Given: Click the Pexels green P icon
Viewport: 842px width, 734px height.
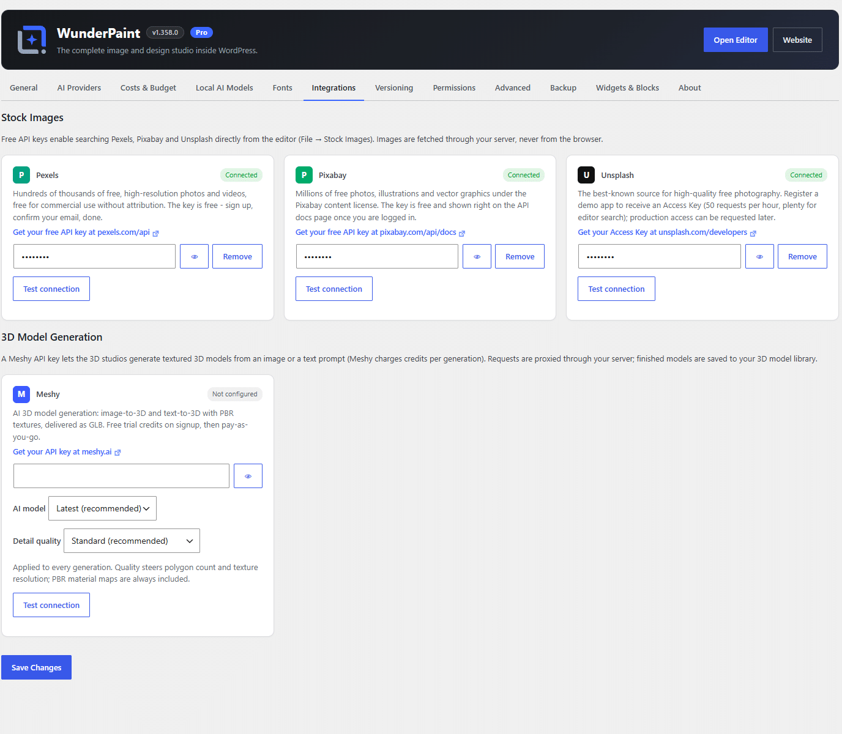Looking at the screenshot, I should pyautogui.click(x=21, y=175).
